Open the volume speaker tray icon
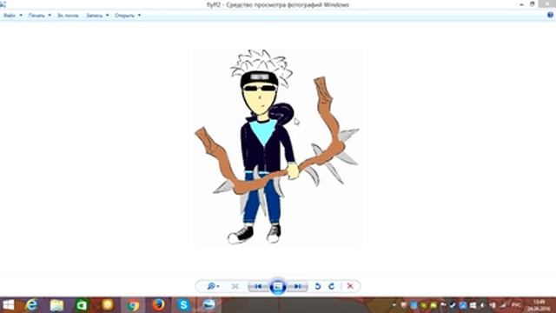 [483, 305]
